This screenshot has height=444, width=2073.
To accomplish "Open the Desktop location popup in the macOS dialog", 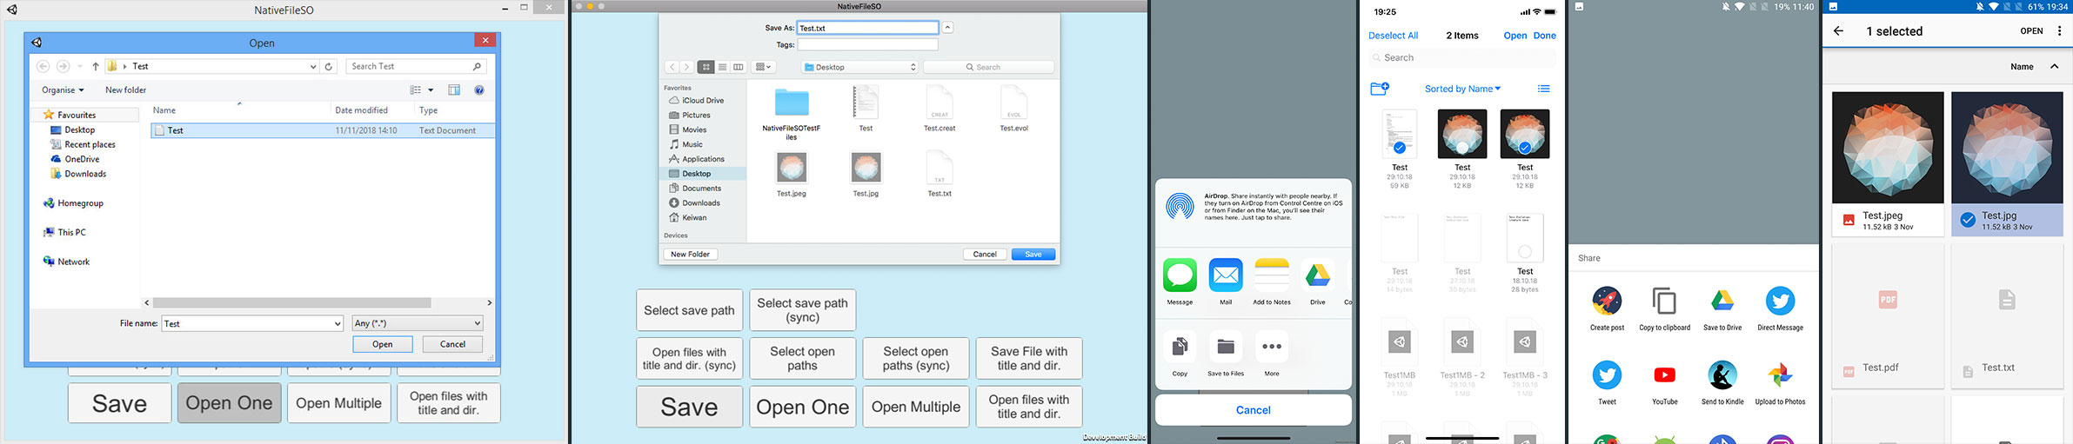I will 860,67.
